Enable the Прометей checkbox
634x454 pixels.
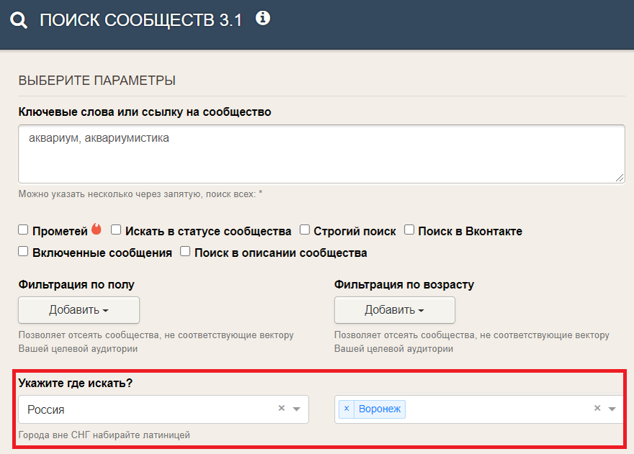[22, 229]
